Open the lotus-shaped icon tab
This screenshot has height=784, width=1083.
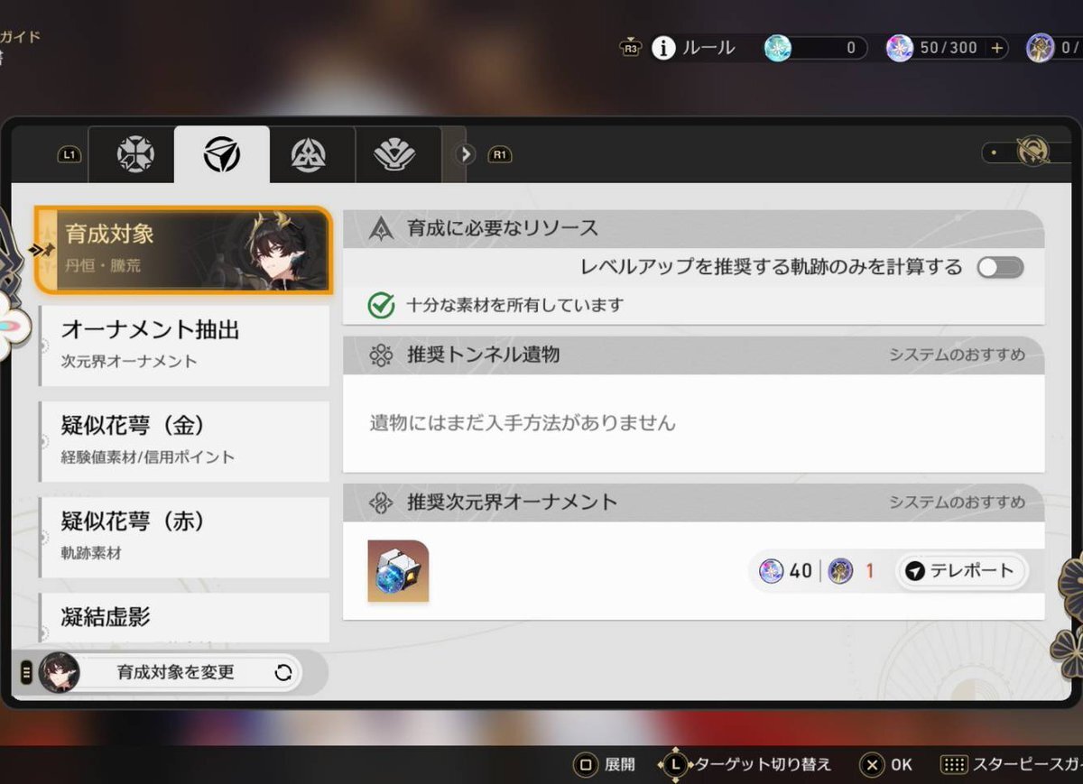(x=395, y=155)
